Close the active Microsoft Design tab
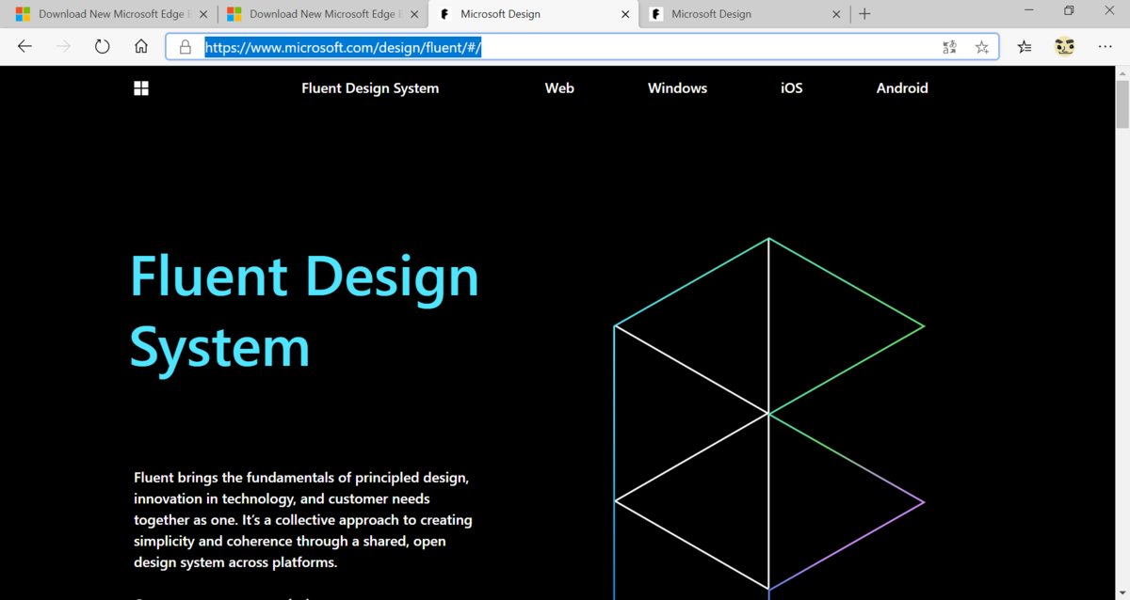This screenshot has width=1130, height=600. [626, 14]
